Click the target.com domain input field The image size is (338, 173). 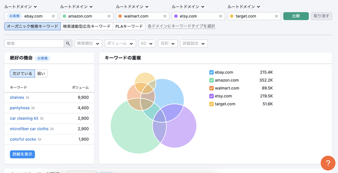pyautogui.click(x=254, y=16)
